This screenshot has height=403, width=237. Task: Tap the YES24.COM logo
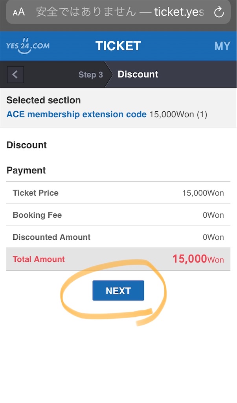pyautogui.click(x=28, y=46)
